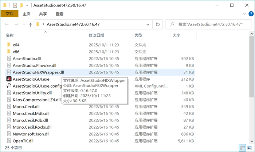Open the address bar history dropdown
This screenshot has height=152, width=255.
pyautogui.click(x=148, y=24)
